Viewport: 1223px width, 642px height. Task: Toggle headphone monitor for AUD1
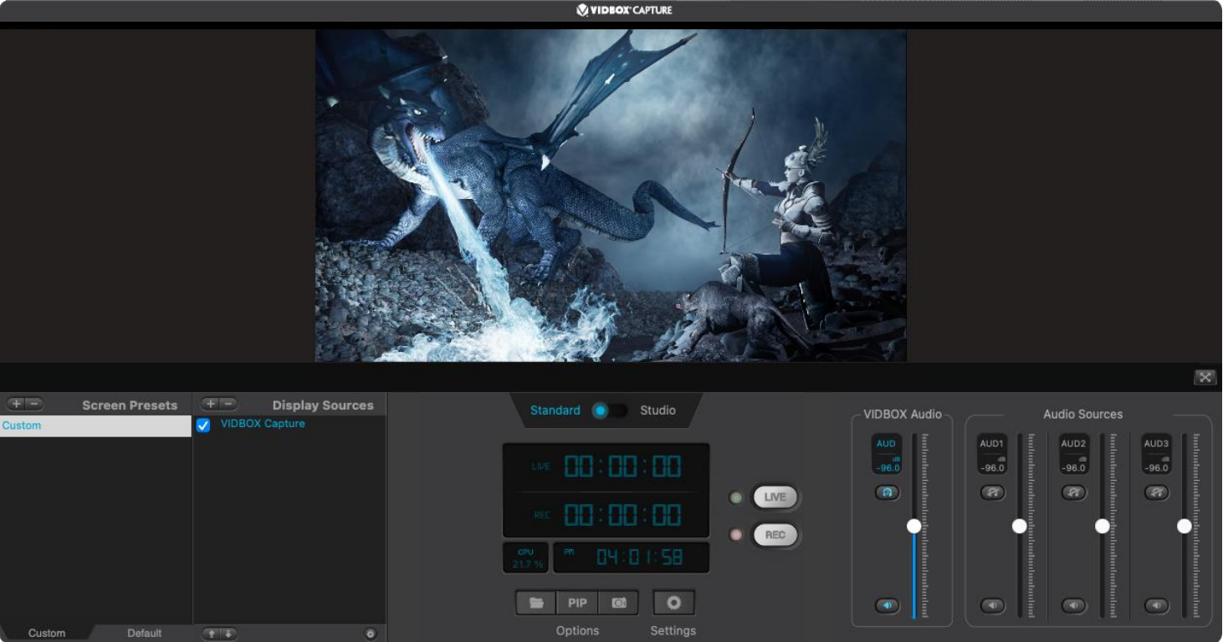click(992, 492)
